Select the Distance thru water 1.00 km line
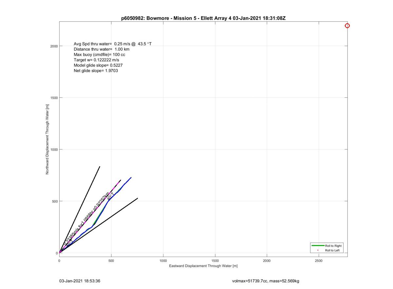 point(102,49)
